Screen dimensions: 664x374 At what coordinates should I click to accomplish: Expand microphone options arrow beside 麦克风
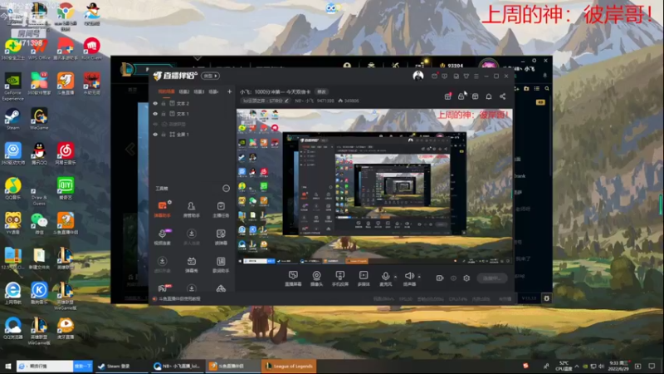pyautogui.click(x=396, y=277)
